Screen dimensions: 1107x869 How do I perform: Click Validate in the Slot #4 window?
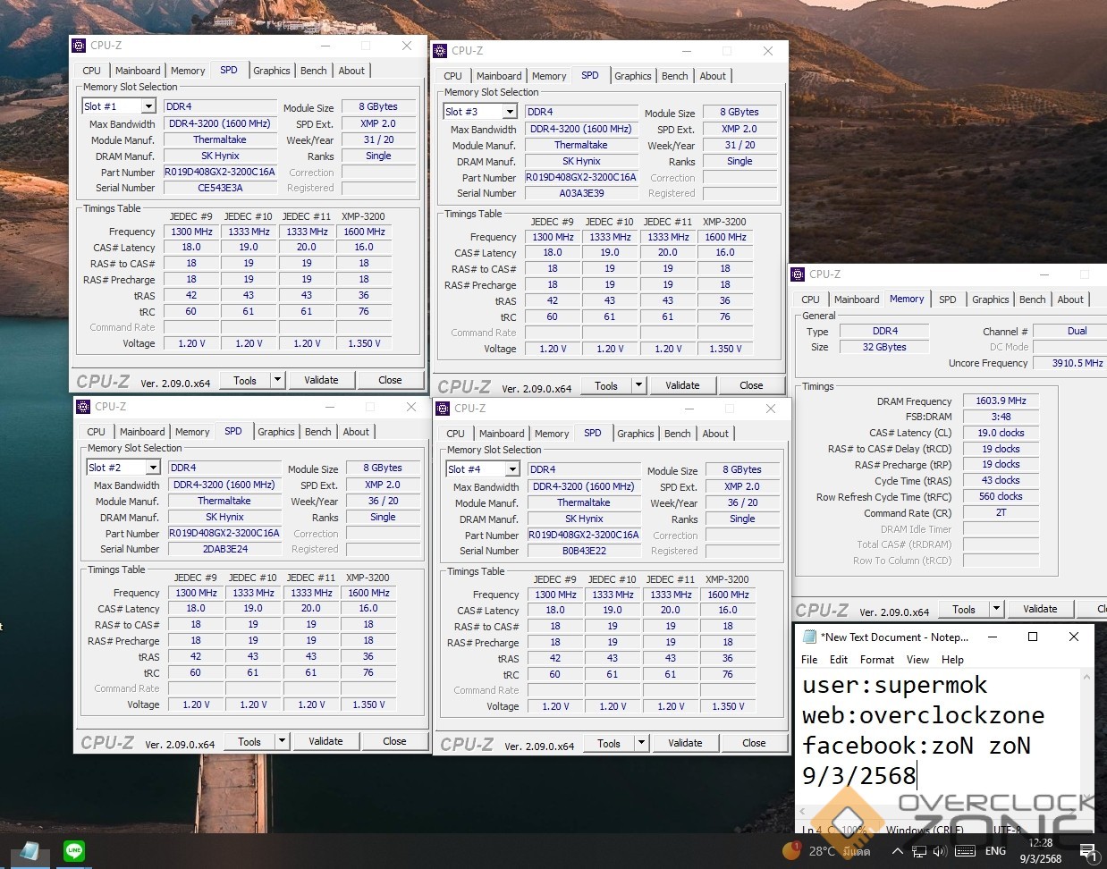point(685,743)
